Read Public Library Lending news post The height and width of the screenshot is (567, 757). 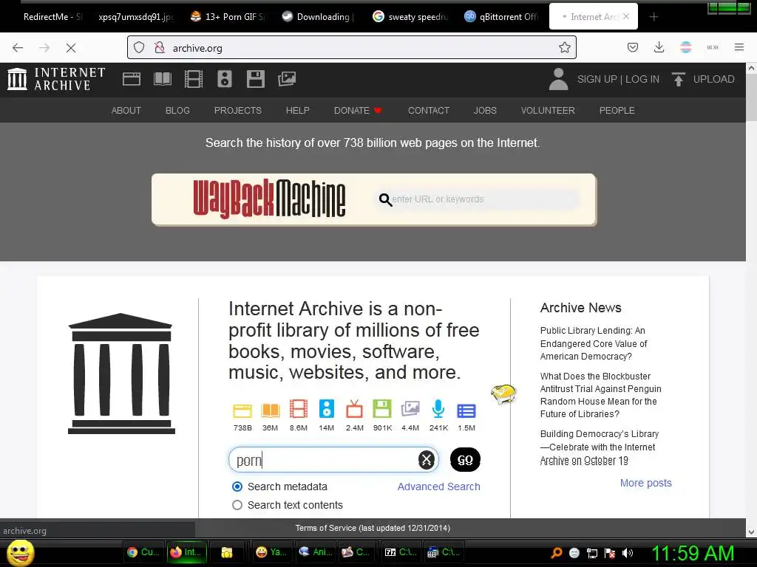tap(594, 343)
